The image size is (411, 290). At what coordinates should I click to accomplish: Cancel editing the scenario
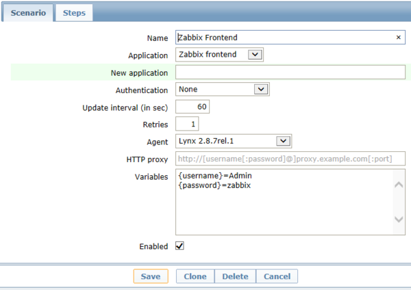click(277, 276)
